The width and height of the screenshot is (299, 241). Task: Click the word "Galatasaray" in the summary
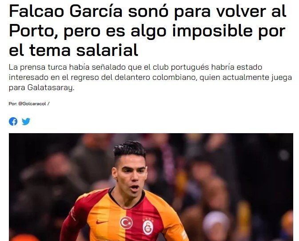pos(50,87)
